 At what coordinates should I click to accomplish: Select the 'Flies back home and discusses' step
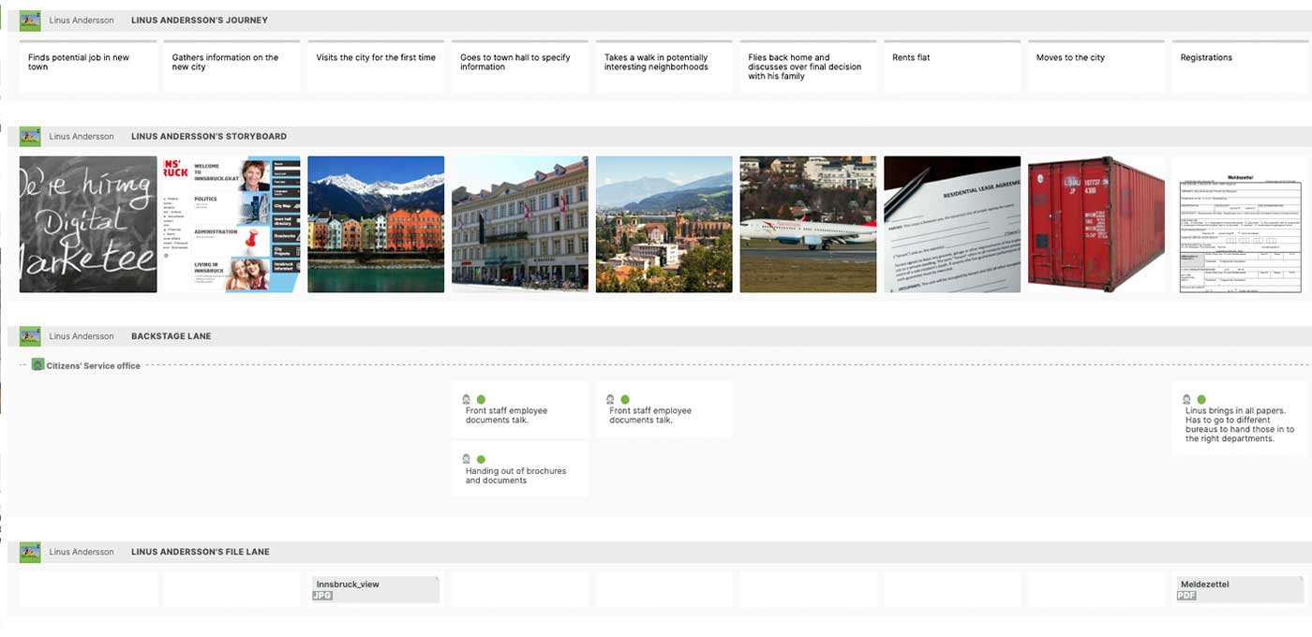tap(808, 67)
